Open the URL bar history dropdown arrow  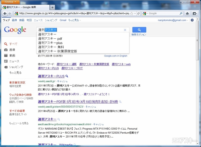(x=135, y=13)
